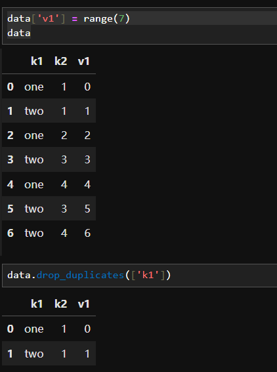Viewport: 277px width, 372px height.
Task: Click the 'one' cell in row 2
Action: 34,135
